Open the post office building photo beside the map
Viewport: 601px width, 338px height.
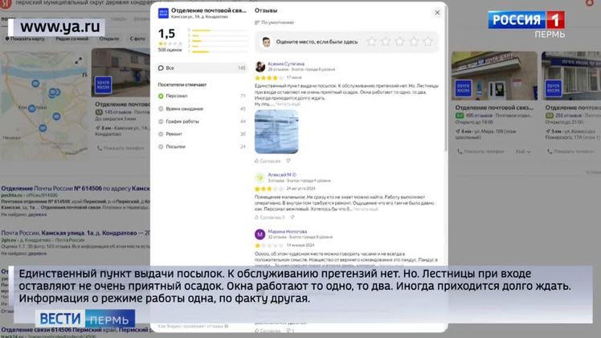coord(121,72)
